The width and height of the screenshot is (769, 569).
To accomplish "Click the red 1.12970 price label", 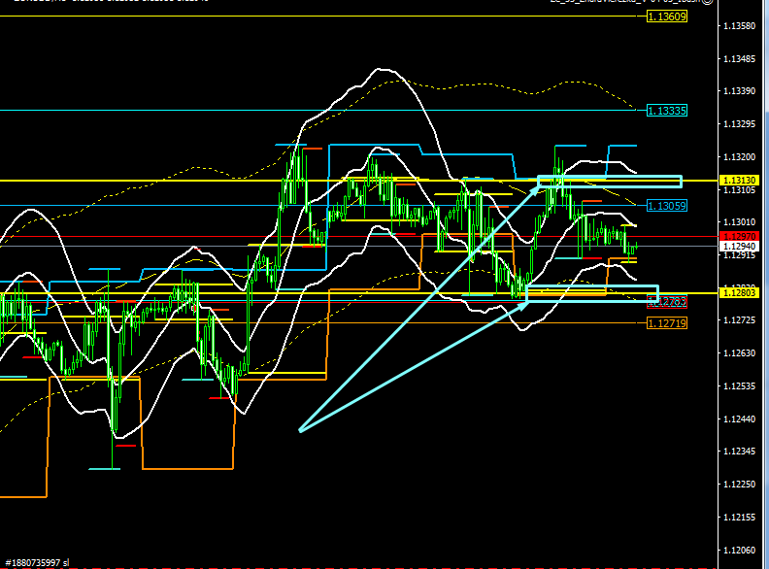I will pos(739,236).
